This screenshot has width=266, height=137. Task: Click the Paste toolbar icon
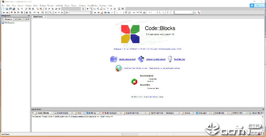pos(33,9)
